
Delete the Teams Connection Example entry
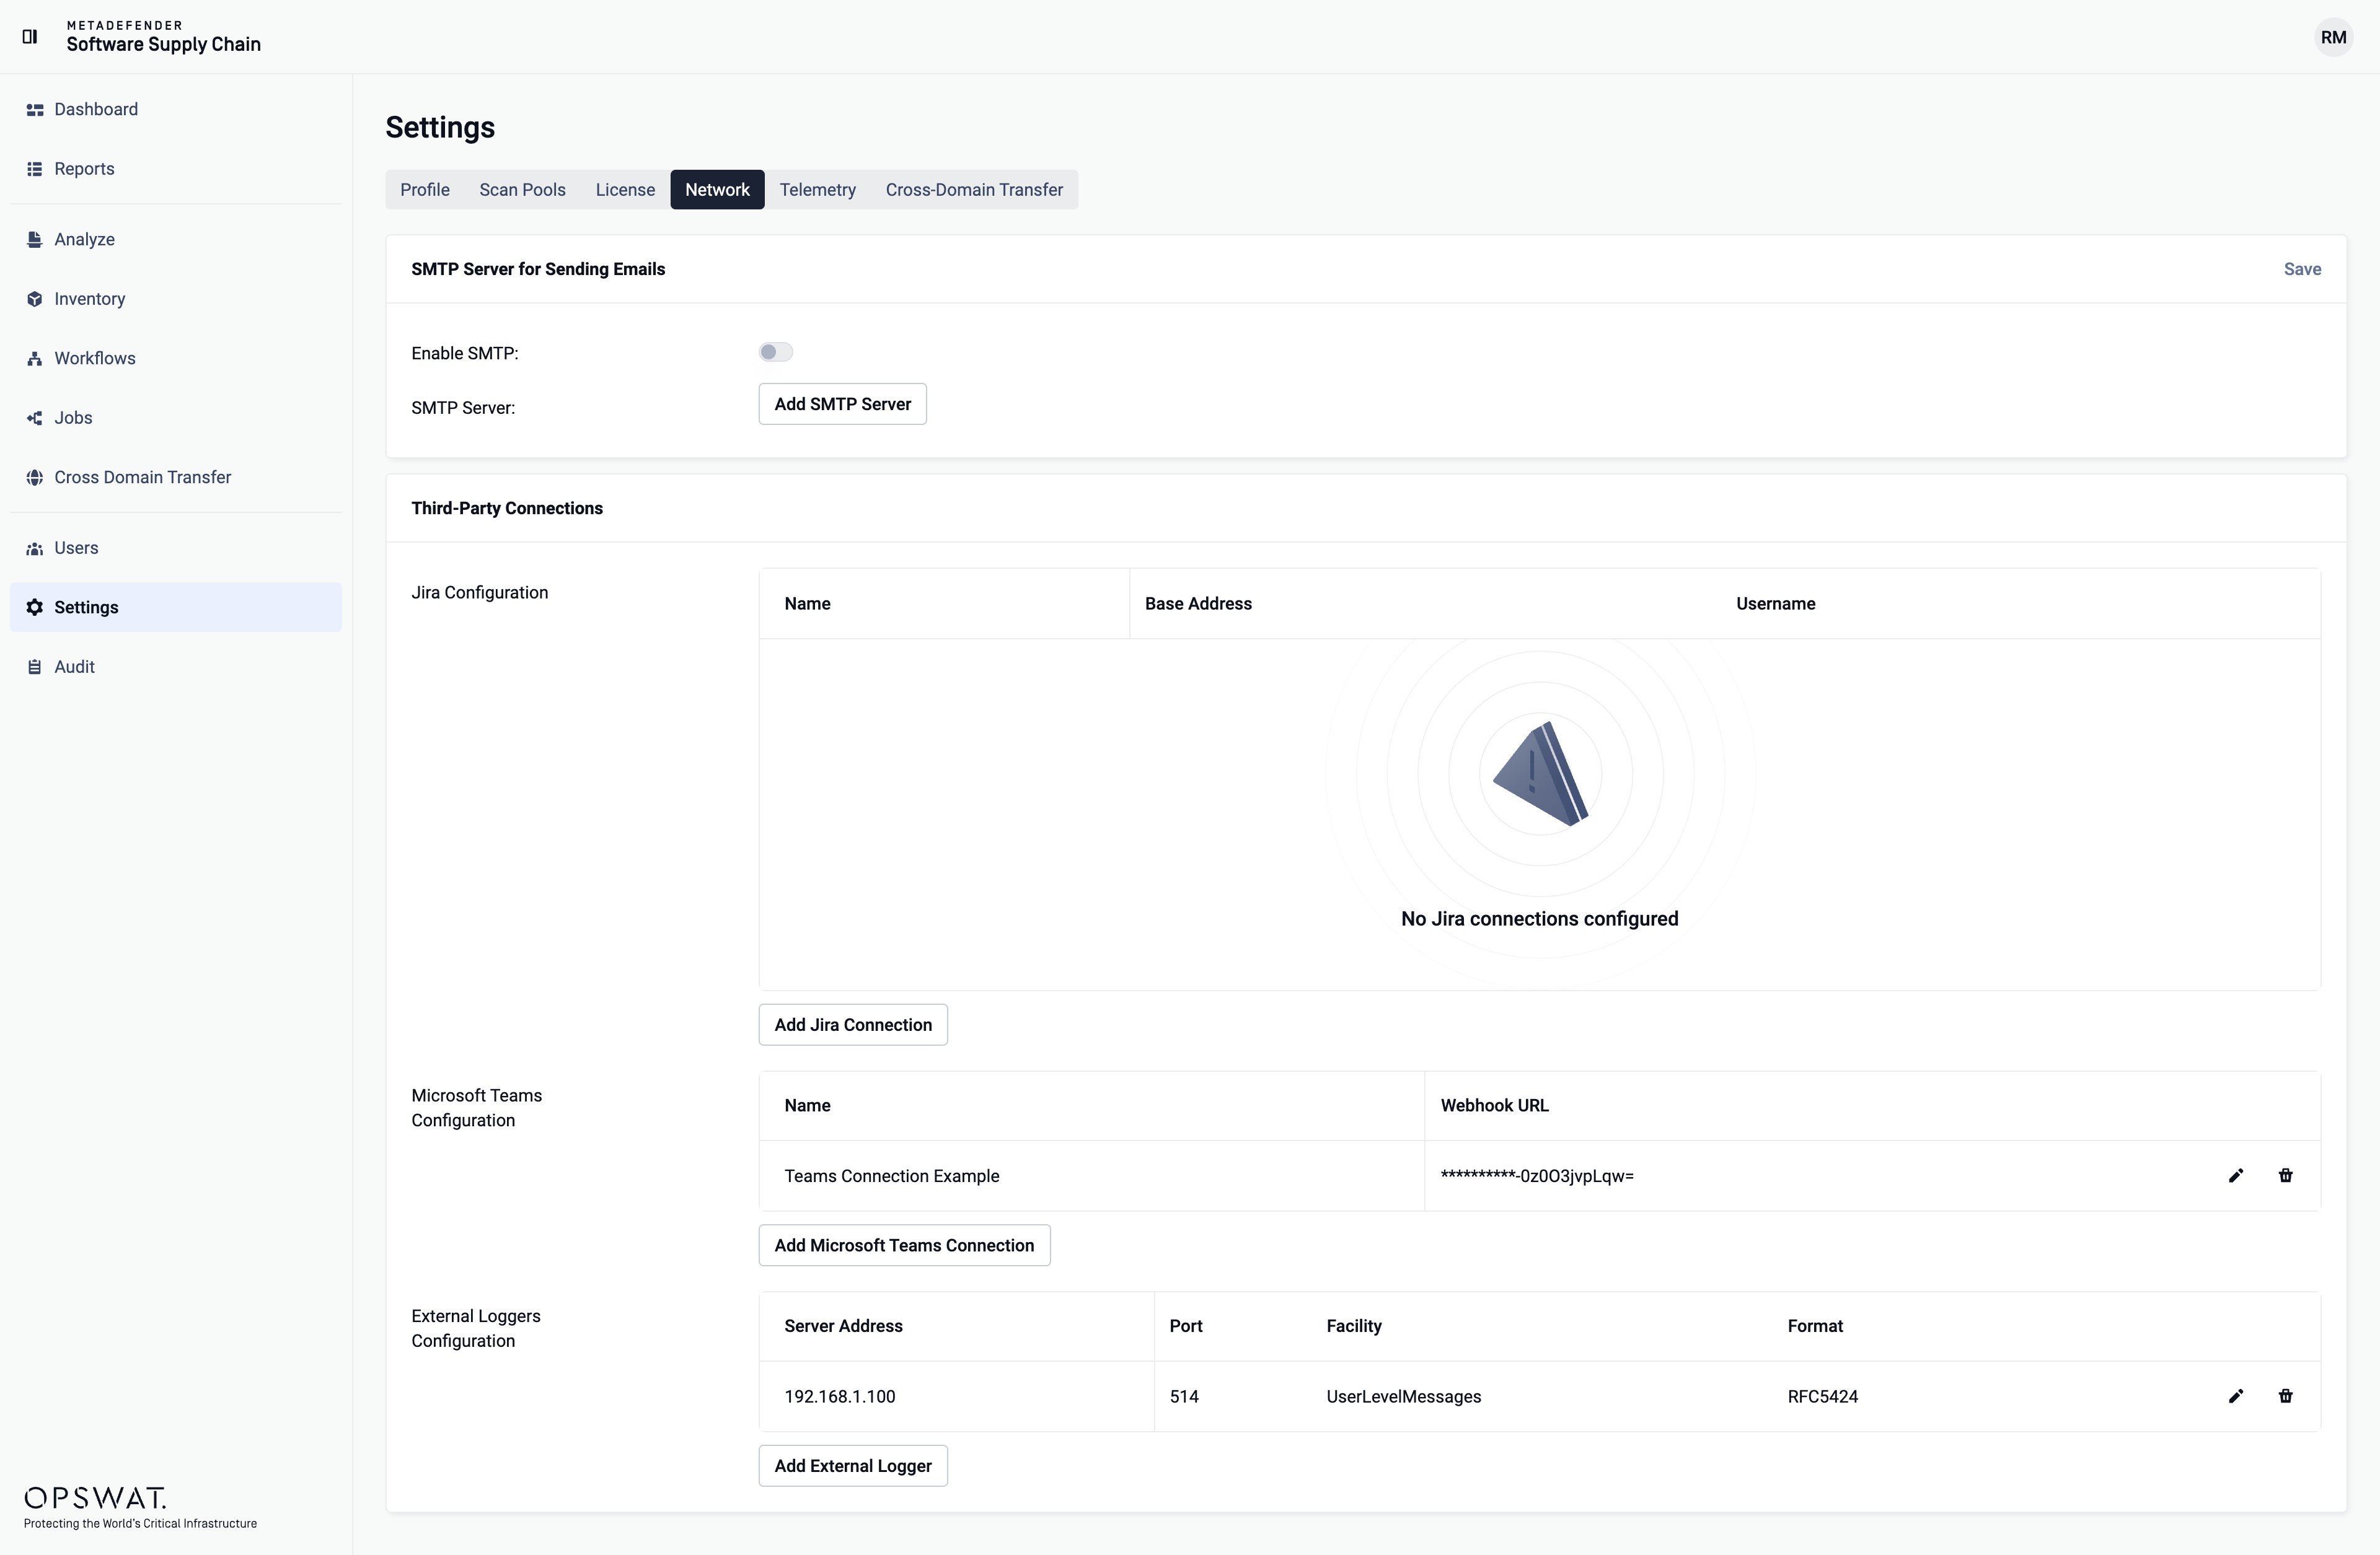(2285, 1175)
